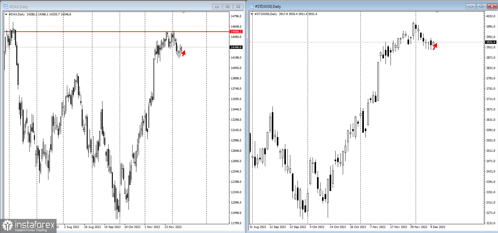The width and height of the screenshot is (498, 233).
Task: Click the 13446.5 price axis label
Action: click(236, 109)
